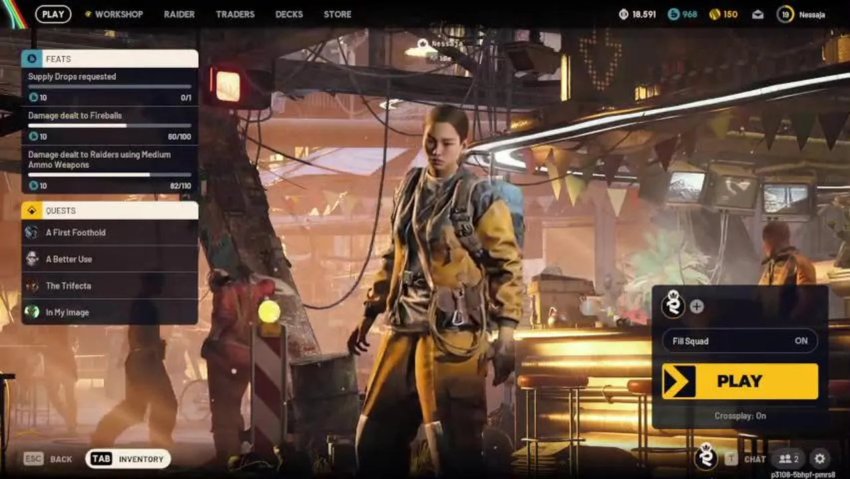Viewport: 850px width, 479px height.
Task: Toggle the Crossplay: On setting
Action: click(x=740, y=416)
